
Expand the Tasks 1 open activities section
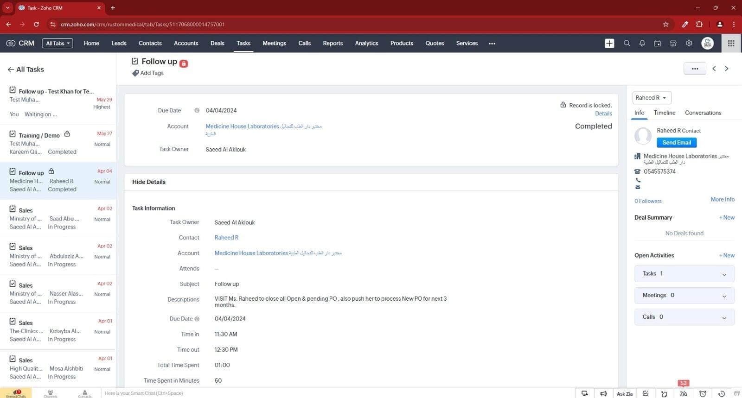[x=684, y=274]
